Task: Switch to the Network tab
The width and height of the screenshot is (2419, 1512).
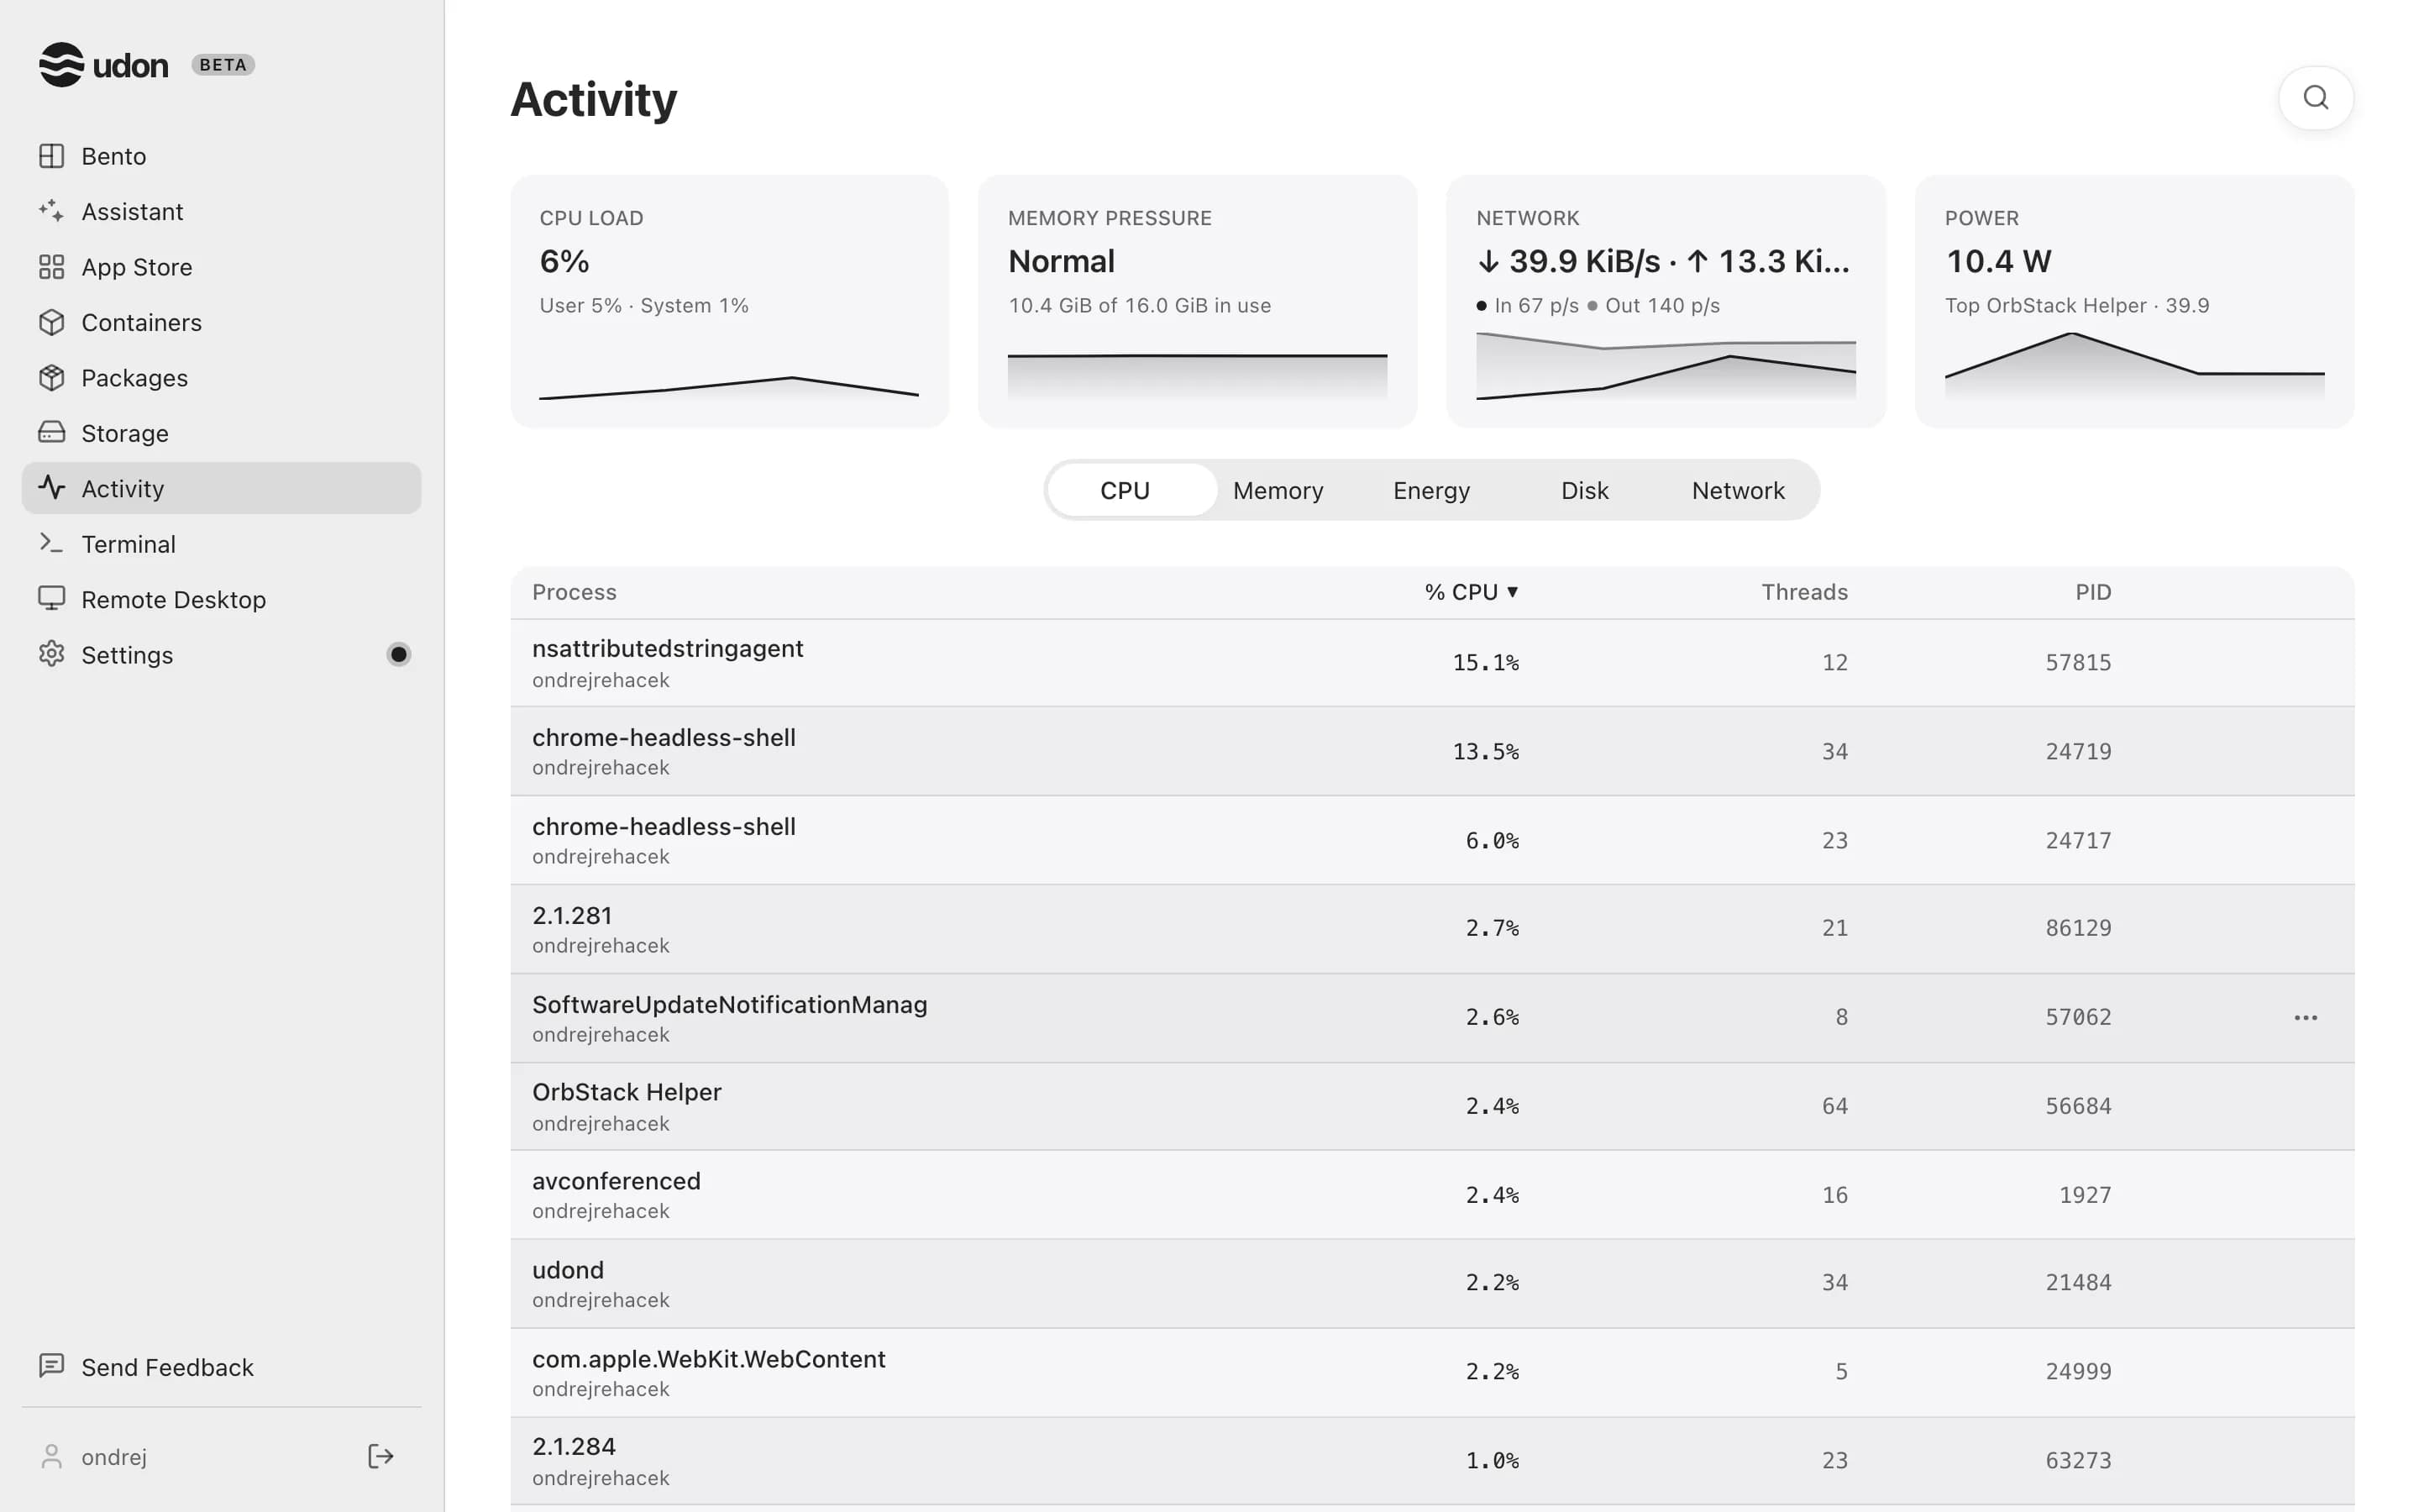Action: [x=1737, y=490]
